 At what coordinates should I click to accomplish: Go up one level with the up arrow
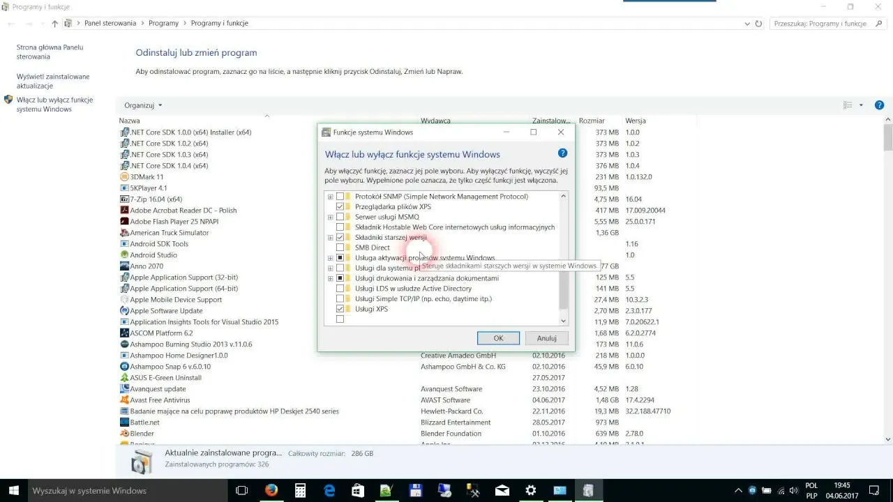(55, 24)
